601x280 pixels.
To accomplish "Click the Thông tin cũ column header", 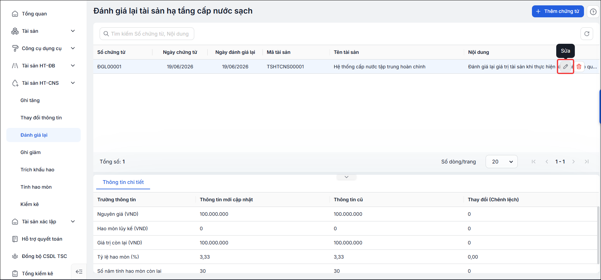I will click(x=348, y=200).
